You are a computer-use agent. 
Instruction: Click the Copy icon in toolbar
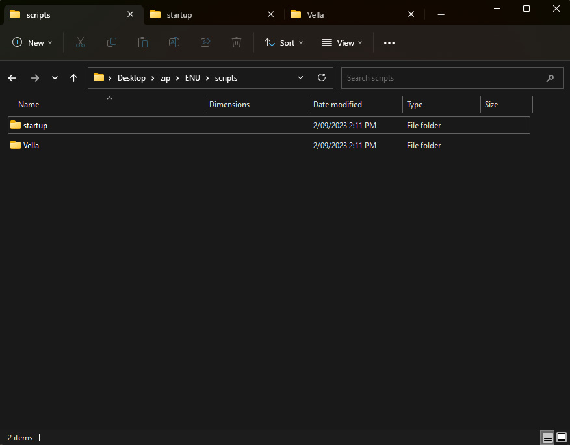[112, 42]
